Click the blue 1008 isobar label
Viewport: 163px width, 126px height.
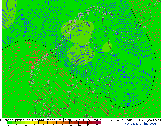coord(25,22)
